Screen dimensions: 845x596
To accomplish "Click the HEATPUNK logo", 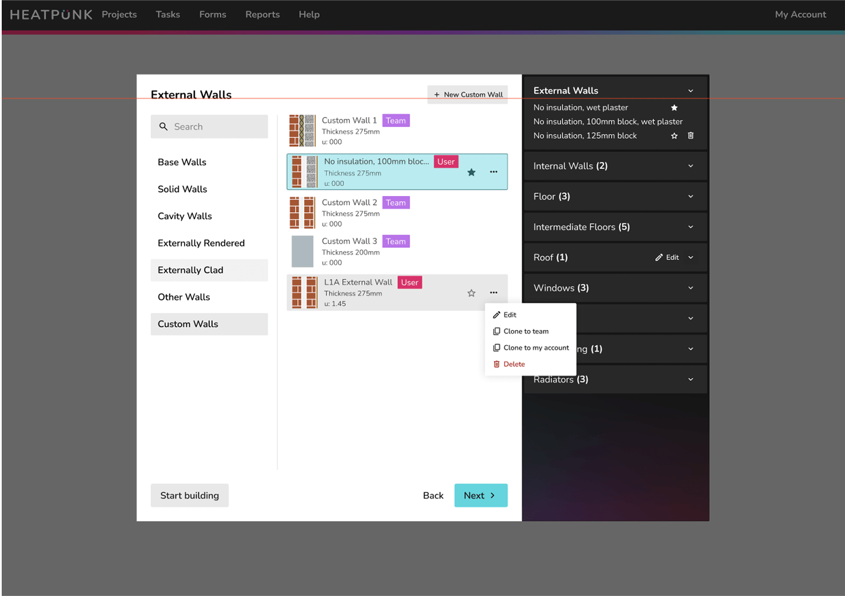I will pyautogui.click(x=51, y=14).
